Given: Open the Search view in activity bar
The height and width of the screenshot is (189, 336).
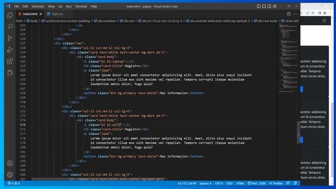Looking at the screenshot, I should click(x=10, y=27).
